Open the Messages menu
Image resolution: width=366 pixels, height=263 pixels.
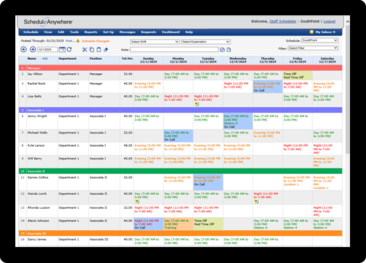pos(127,32)
